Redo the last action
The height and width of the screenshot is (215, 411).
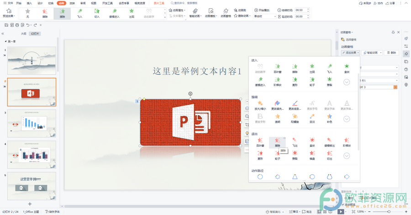click(35, 25)
